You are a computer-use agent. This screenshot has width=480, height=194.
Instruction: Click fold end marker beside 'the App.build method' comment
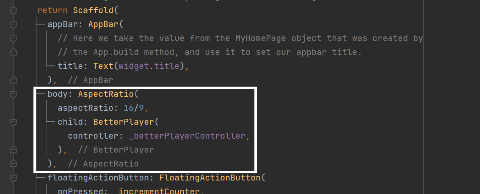pos(13,52)
